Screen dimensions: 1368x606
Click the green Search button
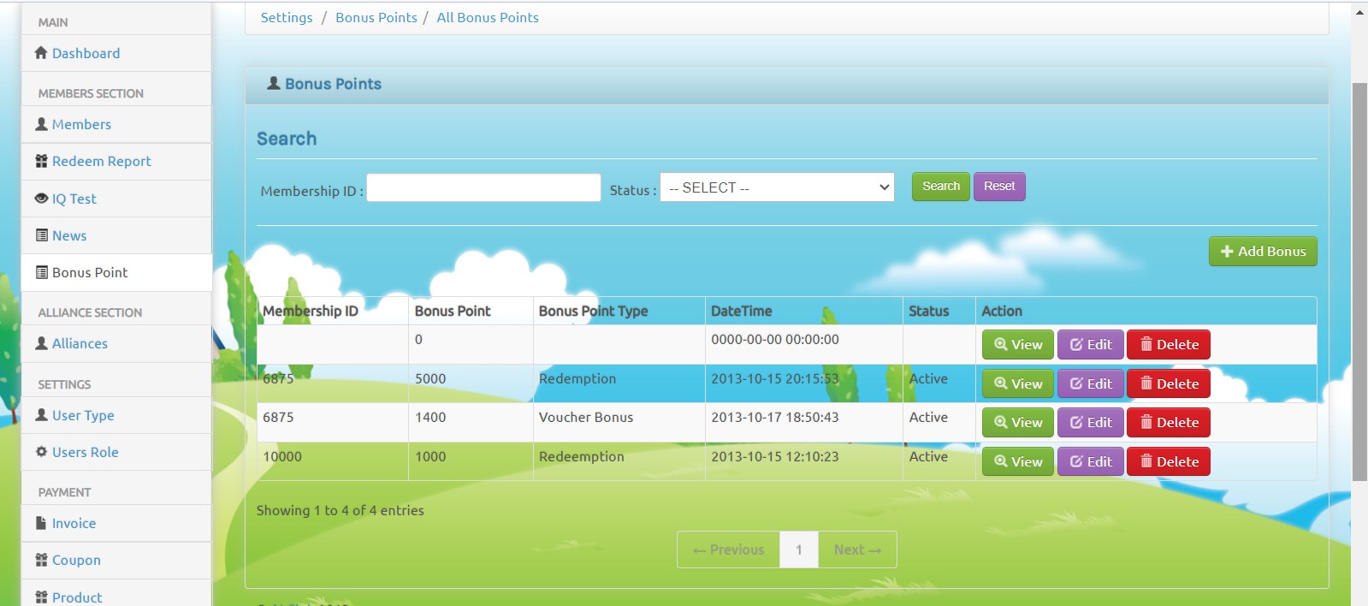point(941,187)
